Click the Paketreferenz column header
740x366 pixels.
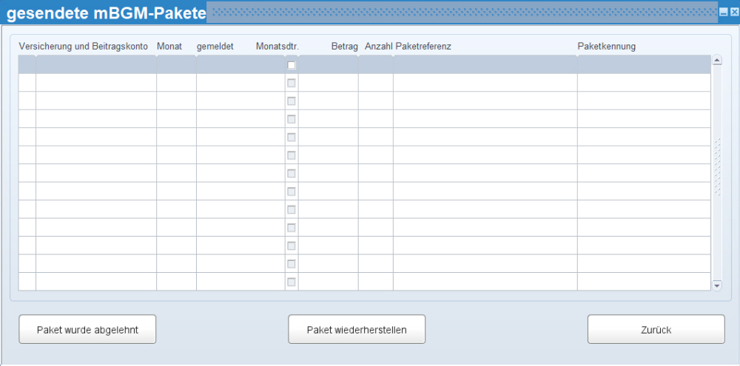(x=423, y=47)
